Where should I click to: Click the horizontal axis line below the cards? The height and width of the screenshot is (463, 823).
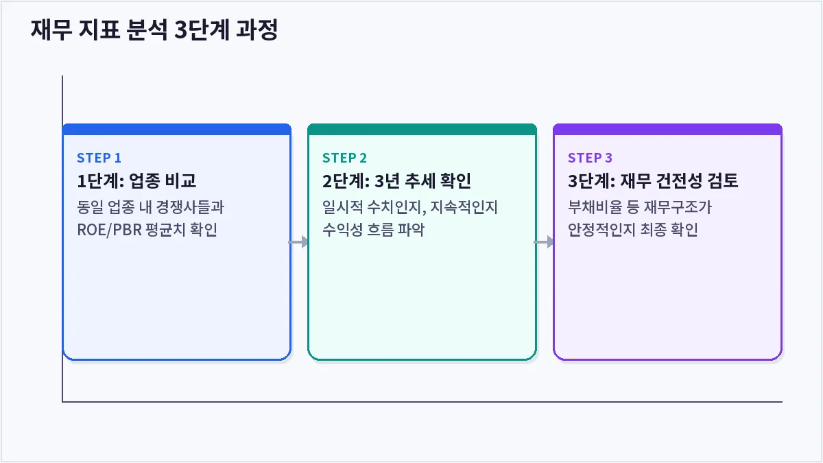point(422,401)
